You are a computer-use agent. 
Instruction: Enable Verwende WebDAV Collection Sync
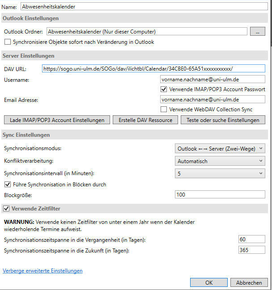(x=164, y=109)
